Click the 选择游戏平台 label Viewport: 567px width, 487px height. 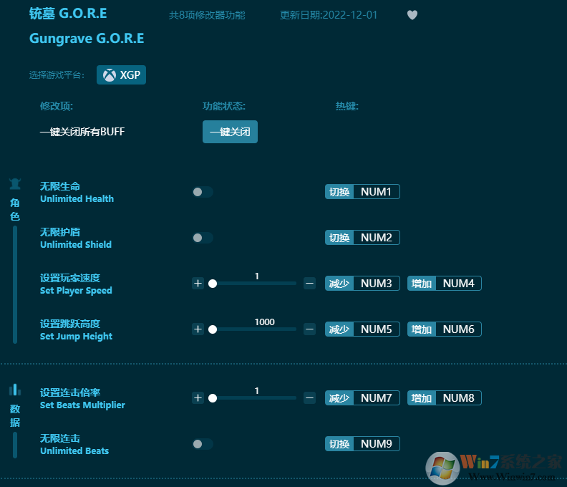pyautogui.click(x=57, y=75)
